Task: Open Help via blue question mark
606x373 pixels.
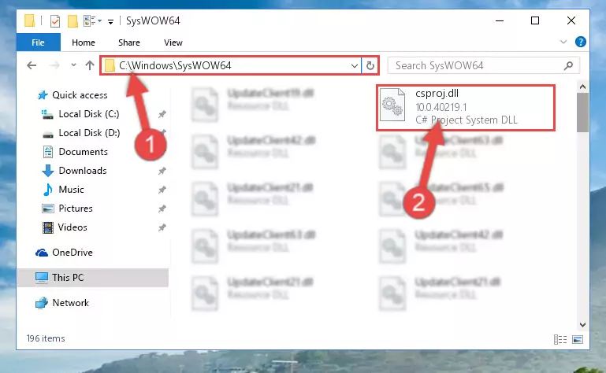Action: tap(580, 42)
